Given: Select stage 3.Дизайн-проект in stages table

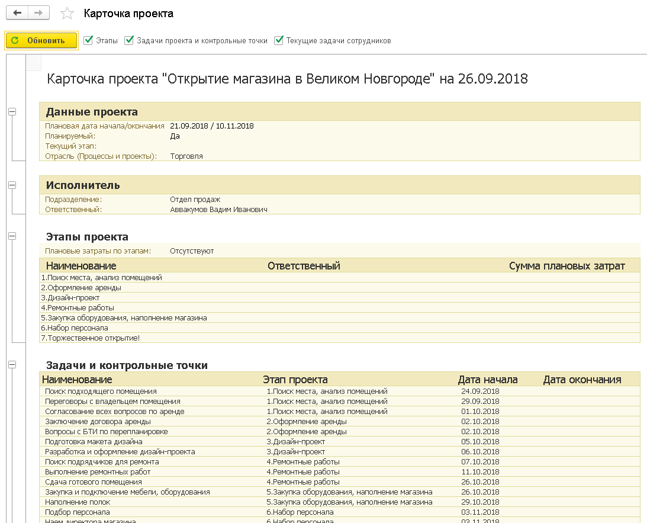Looking at the screenshot, I should point(70,297).
